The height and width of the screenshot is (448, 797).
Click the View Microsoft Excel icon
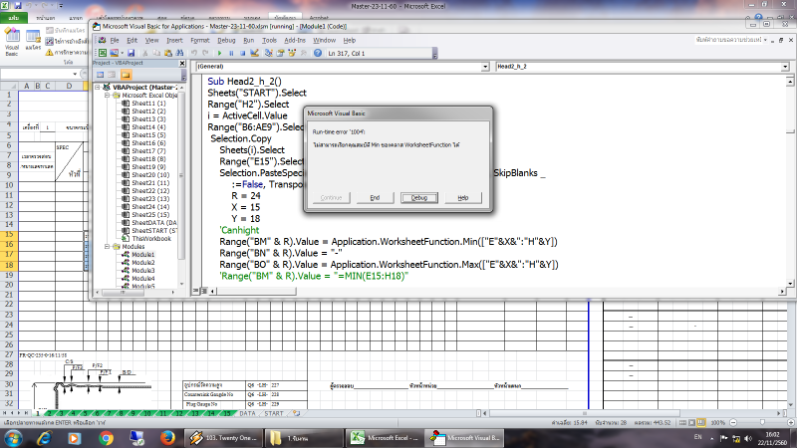(x=101, y=53)
